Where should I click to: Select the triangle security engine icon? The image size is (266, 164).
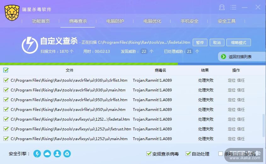67,154
